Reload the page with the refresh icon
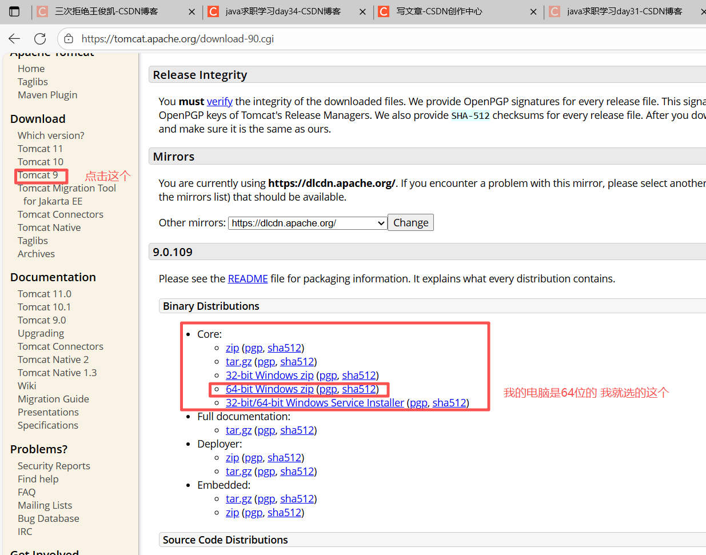This screenshot has width=706, height=555. point(40,39)
